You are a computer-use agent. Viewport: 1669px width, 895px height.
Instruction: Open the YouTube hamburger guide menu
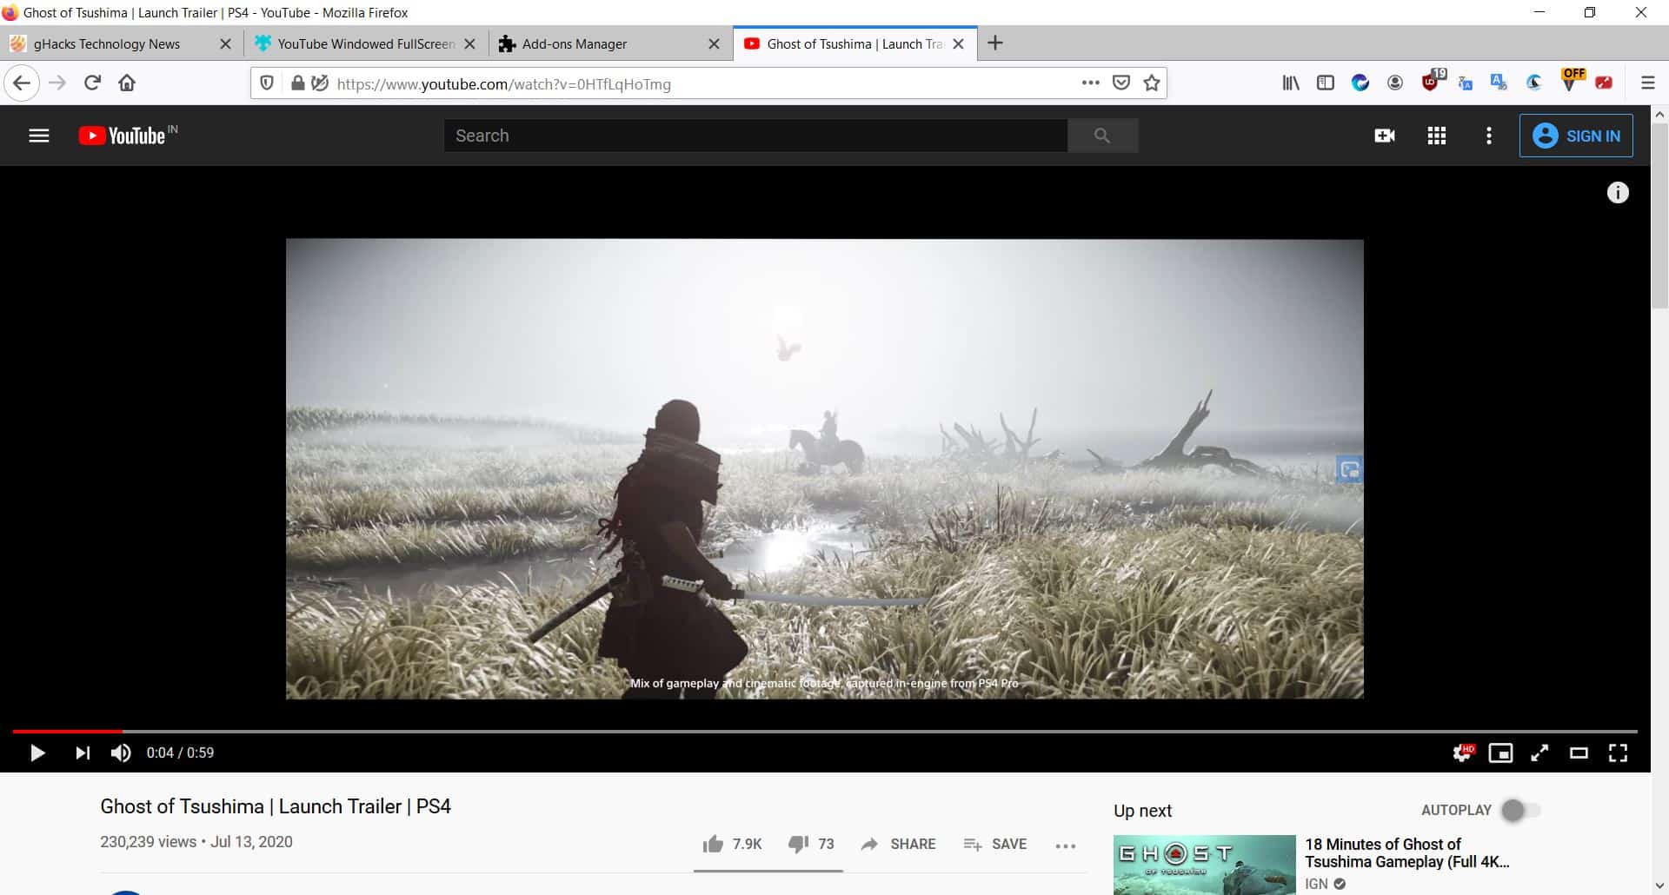[39, 136]
